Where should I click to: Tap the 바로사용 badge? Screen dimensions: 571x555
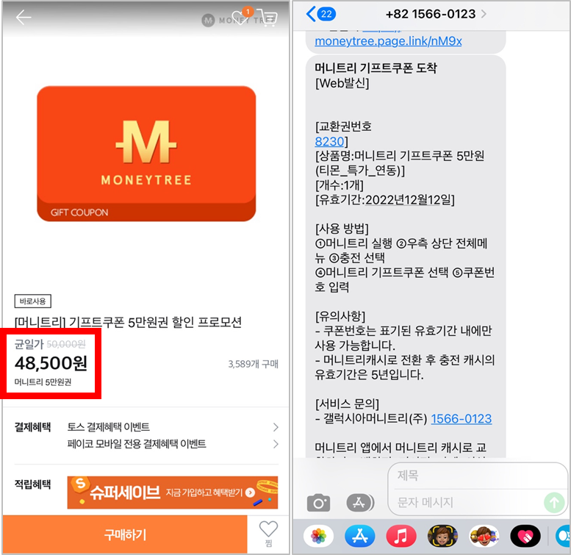click(33, 301)
